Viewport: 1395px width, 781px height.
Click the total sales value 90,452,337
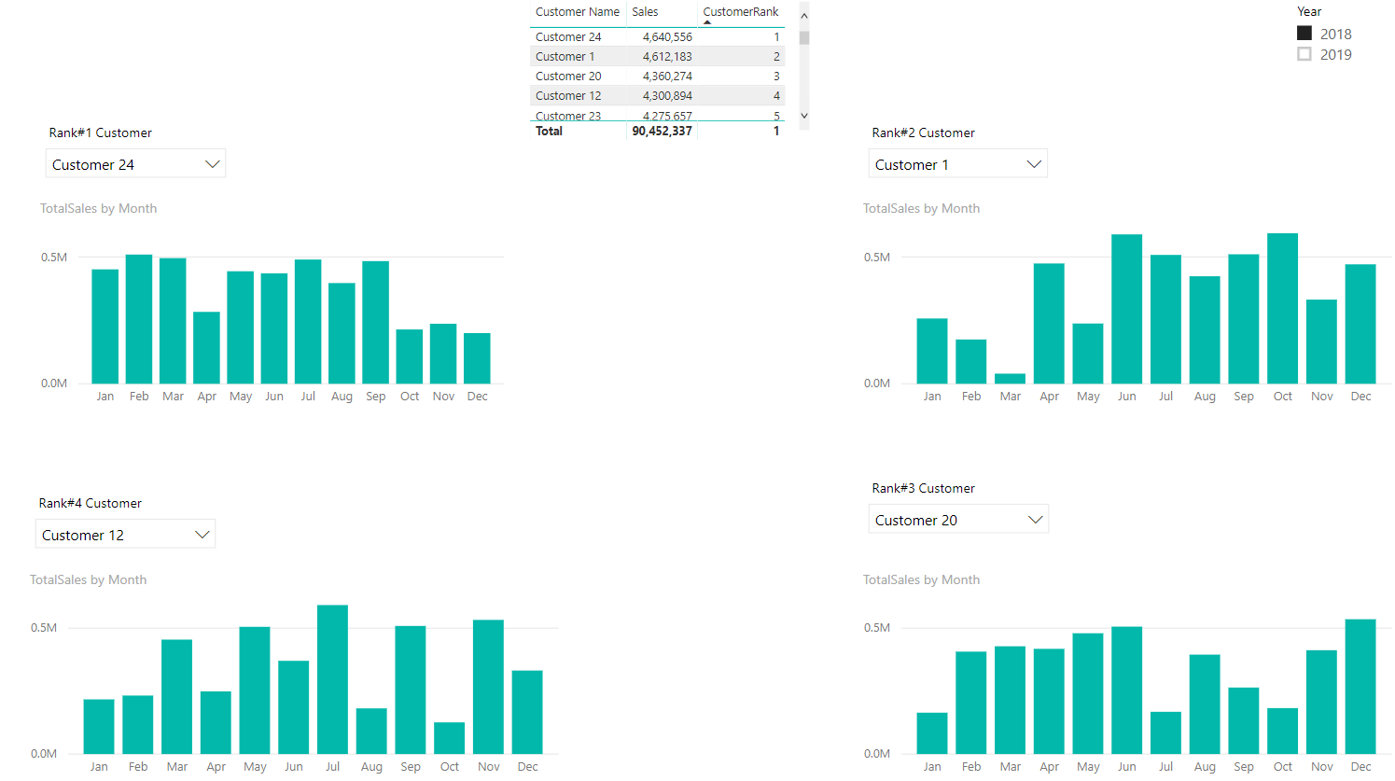click(663, 132)
